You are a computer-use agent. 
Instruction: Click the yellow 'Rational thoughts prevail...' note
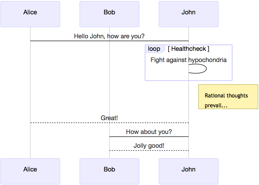228,97
